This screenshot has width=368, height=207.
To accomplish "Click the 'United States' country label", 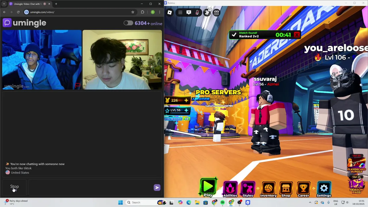I will 20,172.
